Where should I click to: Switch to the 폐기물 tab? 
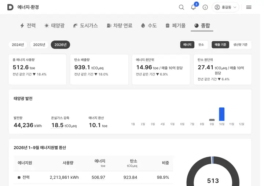(175, 26)
